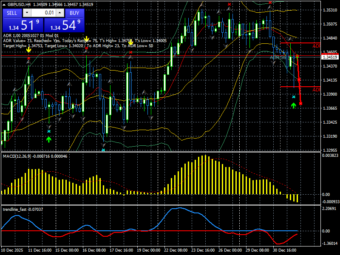The width and height of the screenshot is (340, 255).
Task: Click price scale value 1.33665
Action: [x=330, y=108]
